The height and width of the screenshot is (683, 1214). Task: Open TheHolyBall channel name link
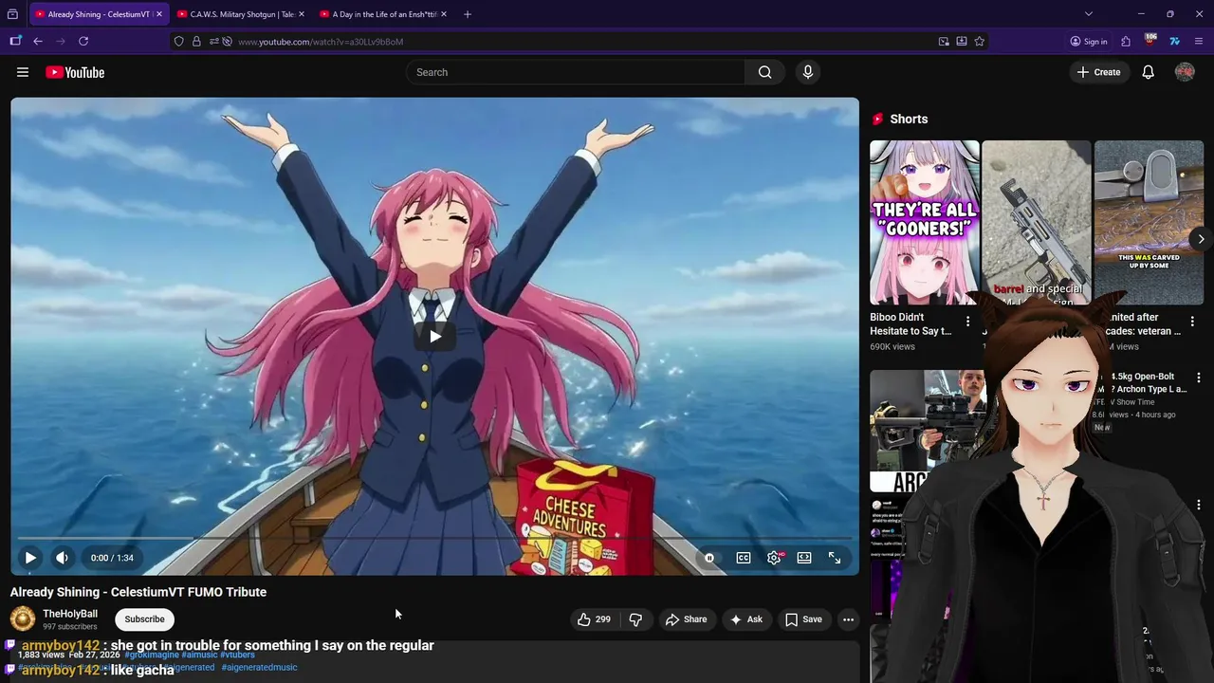tap(70, 614)
